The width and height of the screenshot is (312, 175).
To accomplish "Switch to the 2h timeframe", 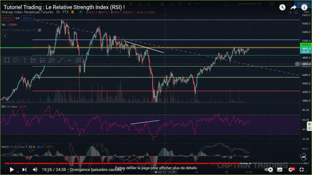I will pos(78,4).
